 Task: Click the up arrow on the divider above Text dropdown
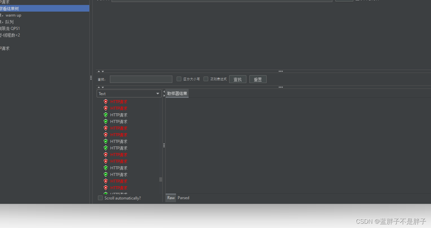(99, 87)
